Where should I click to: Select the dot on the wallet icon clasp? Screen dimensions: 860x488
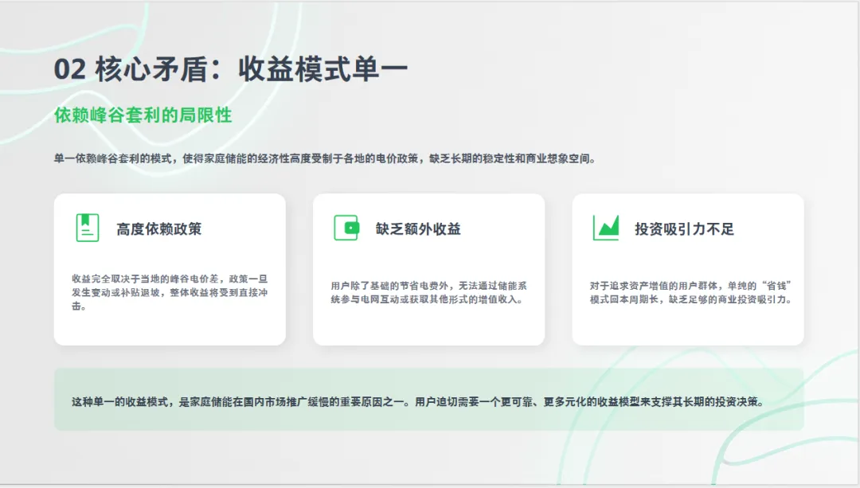click(x=350, y=227)
